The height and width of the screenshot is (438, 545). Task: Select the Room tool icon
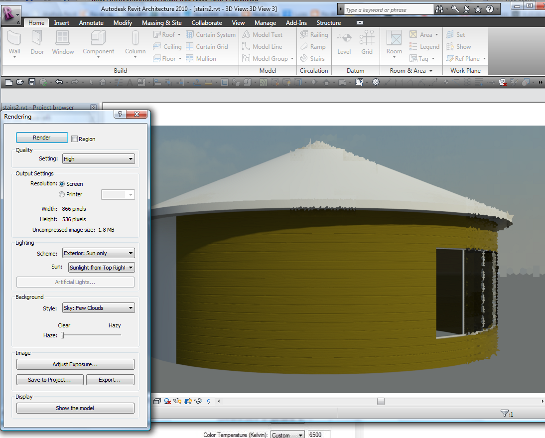(394, 42)
